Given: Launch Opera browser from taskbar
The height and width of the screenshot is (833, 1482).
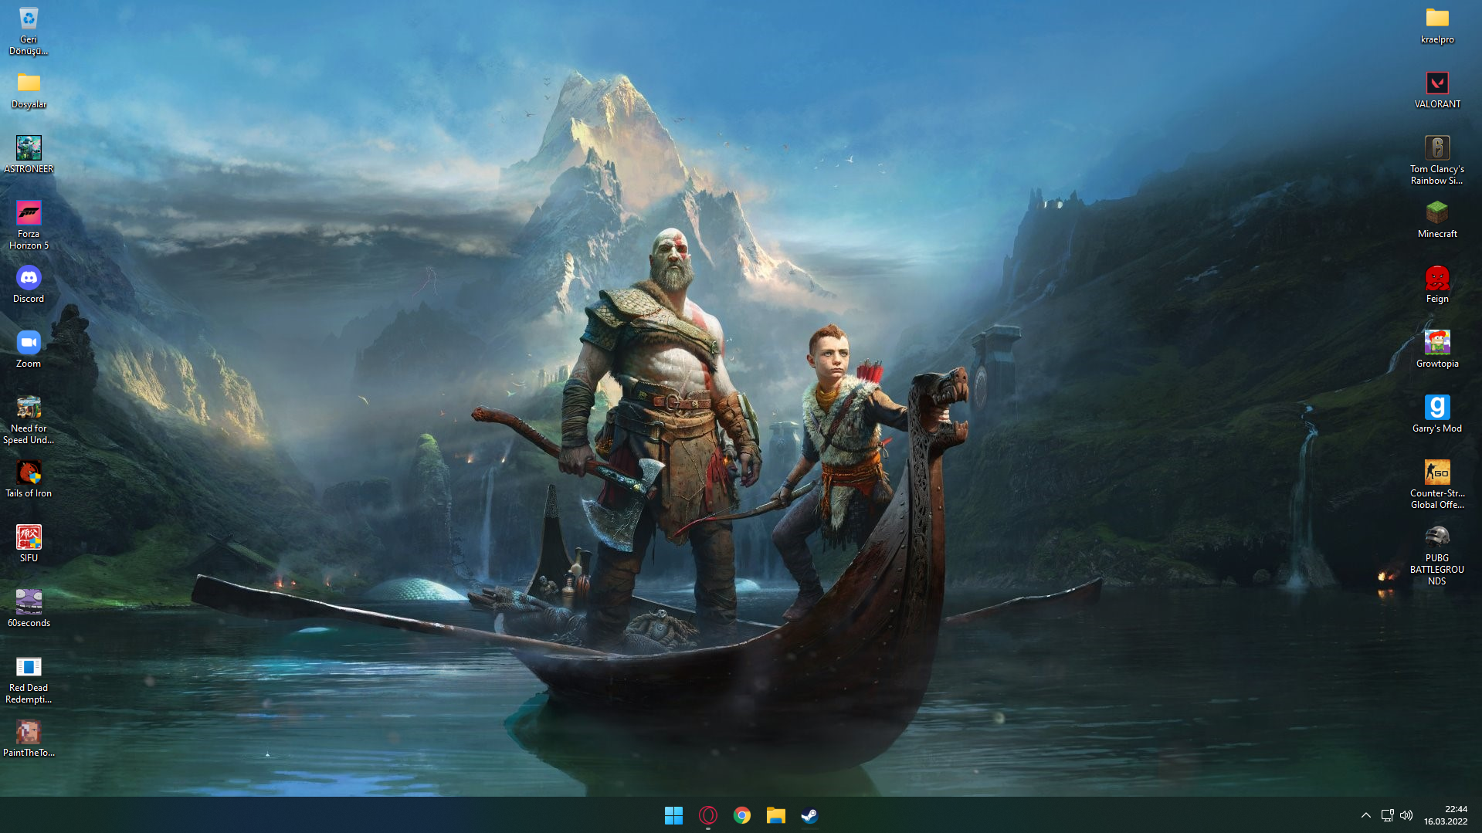Looking at the screenshot, I should coord(707,815).
